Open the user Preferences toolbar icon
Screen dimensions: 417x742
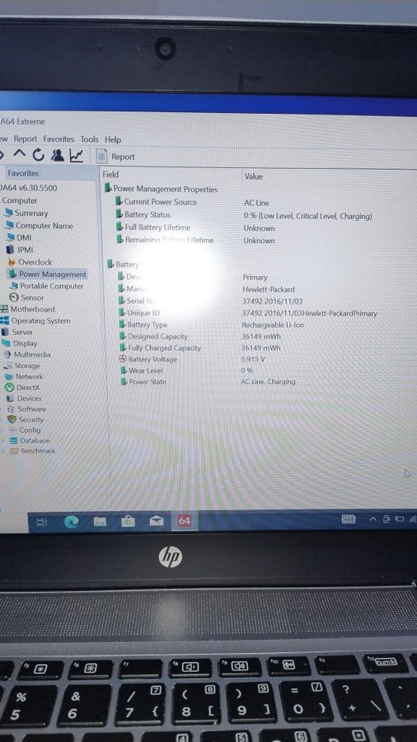point(58,155)
